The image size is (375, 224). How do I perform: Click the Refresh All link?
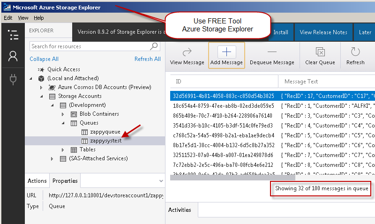pos(148,59)
